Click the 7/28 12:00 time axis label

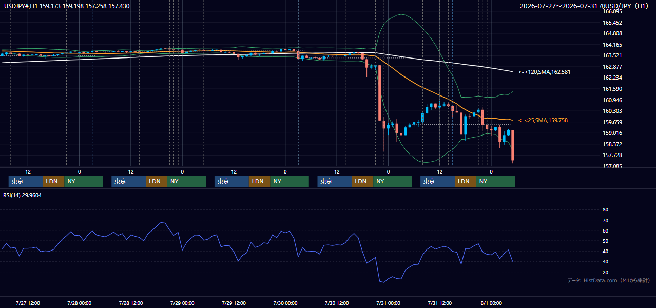tap(131, 303)
